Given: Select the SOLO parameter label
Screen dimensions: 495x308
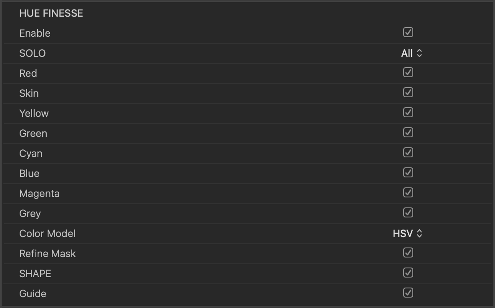Looking at the screenshot, I should pyautogui.click(x=32, y=53).
